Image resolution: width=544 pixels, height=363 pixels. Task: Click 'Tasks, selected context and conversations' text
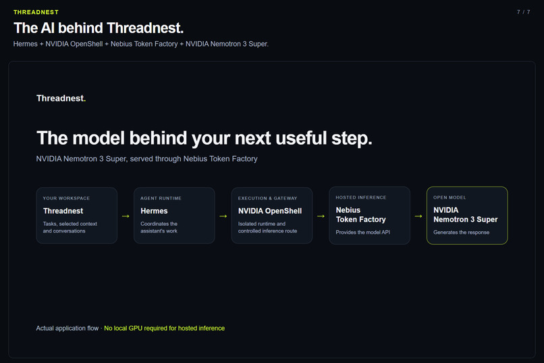point(70,228)
